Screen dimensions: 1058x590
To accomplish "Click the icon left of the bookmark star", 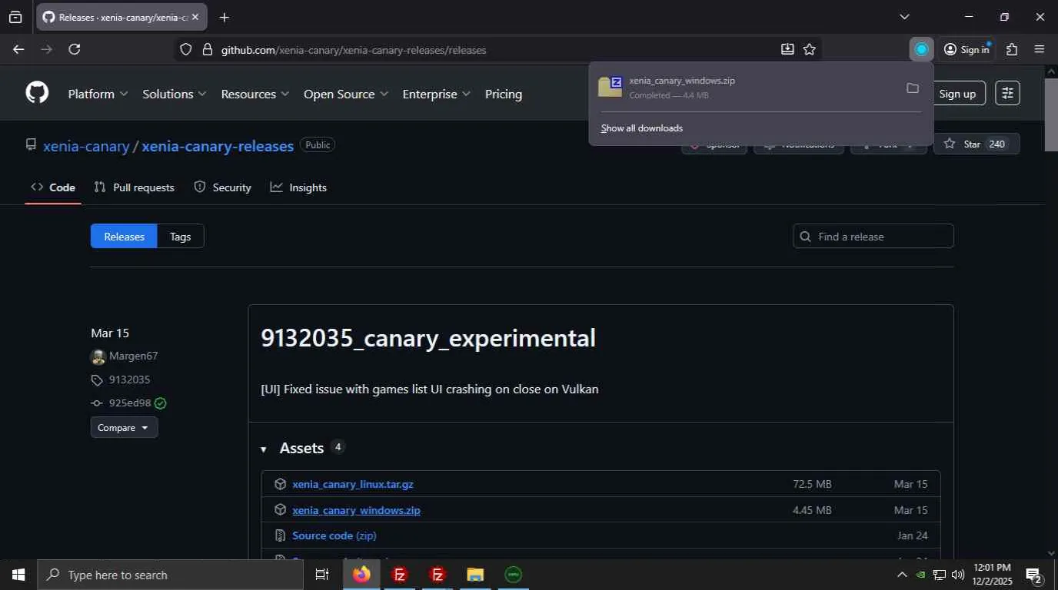I will point(787,49).
